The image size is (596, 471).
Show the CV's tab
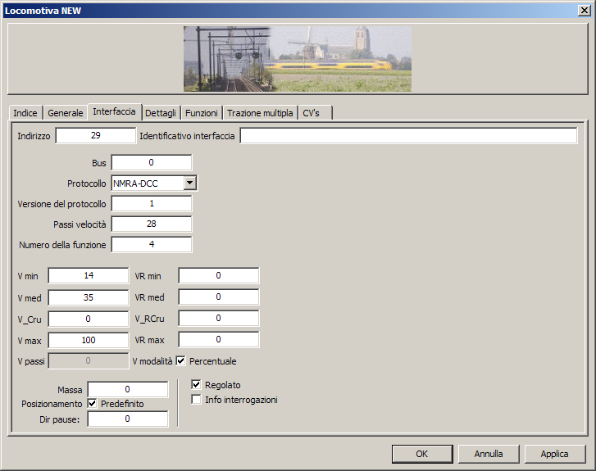coord(312,113)
